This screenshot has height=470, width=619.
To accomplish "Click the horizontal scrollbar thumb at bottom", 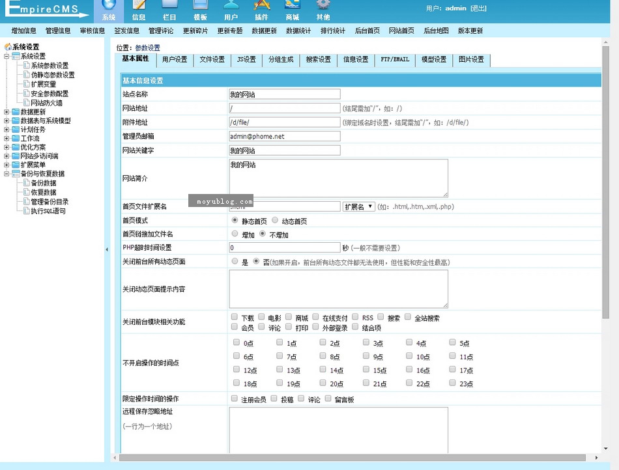I will (x=352, y=458).
